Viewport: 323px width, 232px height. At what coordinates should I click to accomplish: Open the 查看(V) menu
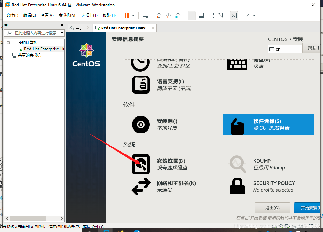pyautogui.click(x=47, y=15)
